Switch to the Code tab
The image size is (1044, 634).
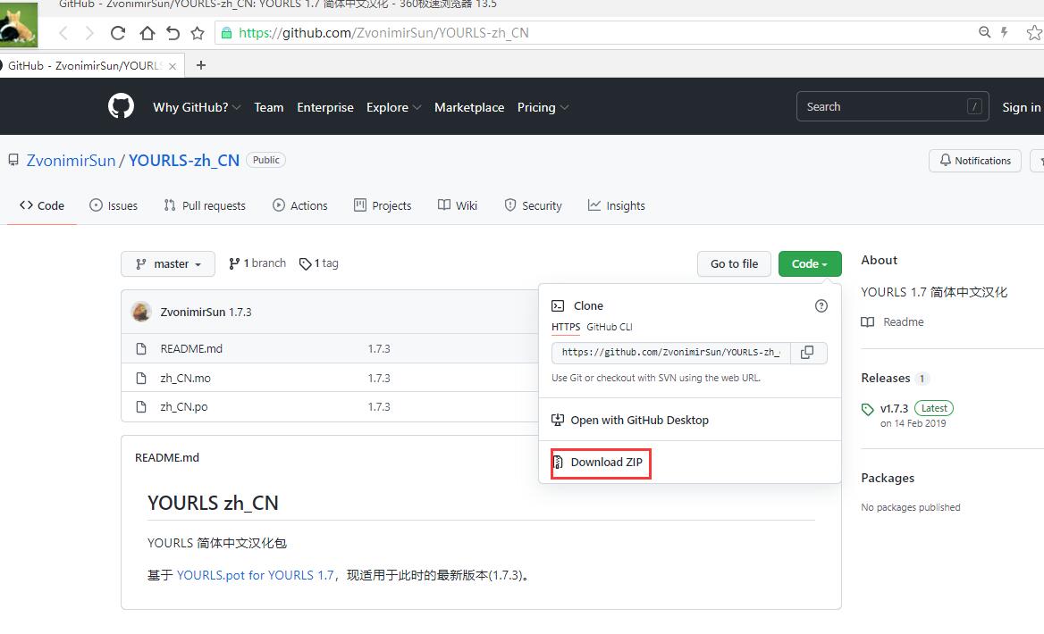pos(42,205)
